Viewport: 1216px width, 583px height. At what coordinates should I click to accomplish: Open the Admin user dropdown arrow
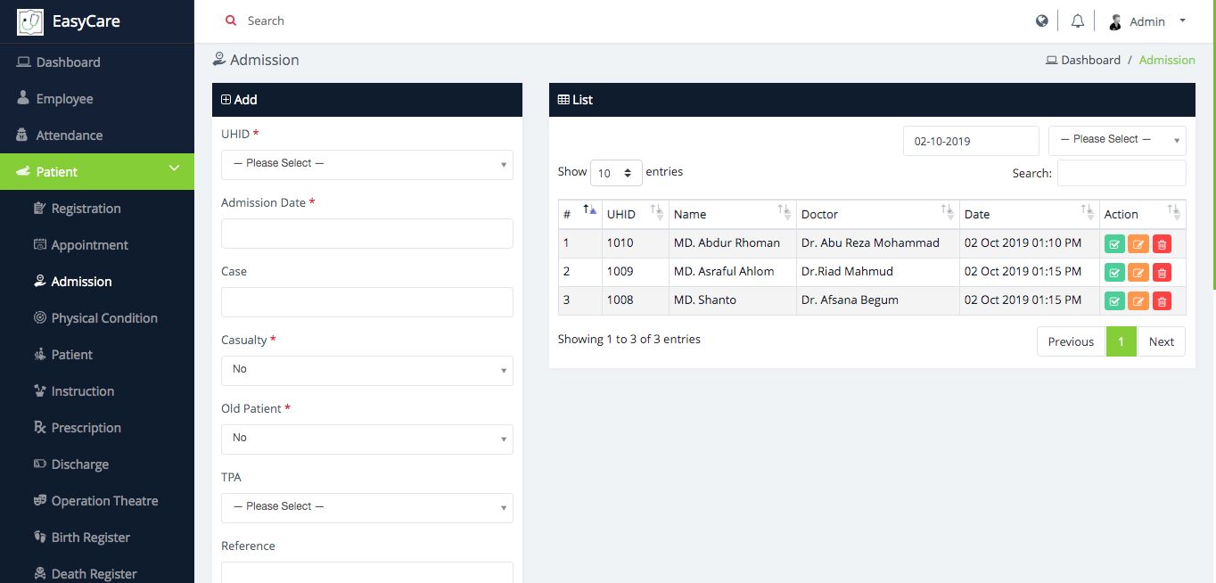(x=1182, y=21)
